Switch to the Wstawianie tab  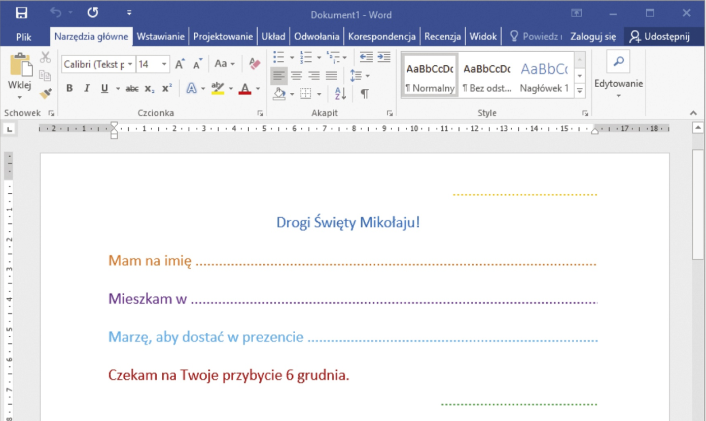point(161,37)
